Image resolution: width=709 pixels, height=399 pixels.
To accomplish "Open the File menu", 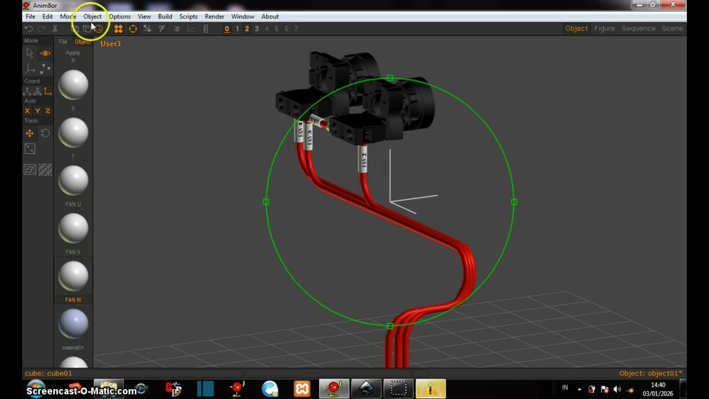I will coord(30,17).
